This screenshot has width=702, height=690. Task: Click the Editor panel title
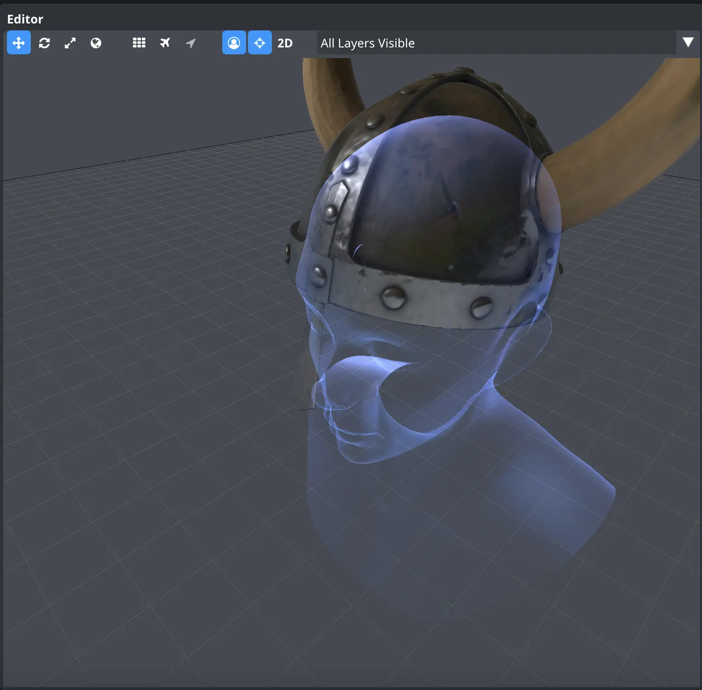point(25,19)
